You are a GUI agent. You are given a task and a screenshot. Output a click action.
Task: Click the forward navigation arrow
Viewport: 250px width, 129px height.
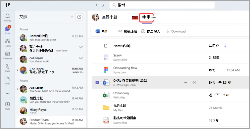click(x=103, y=5)
